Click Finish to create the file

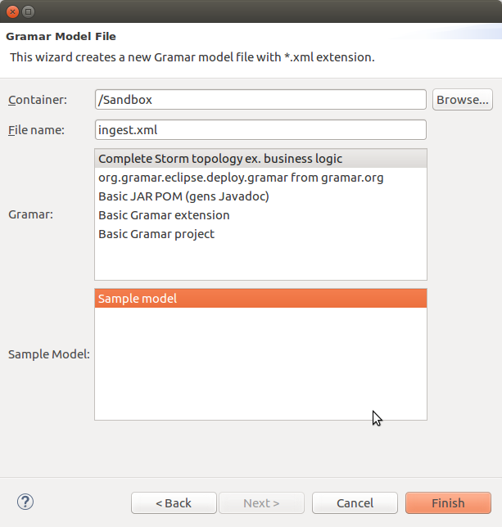448,503
